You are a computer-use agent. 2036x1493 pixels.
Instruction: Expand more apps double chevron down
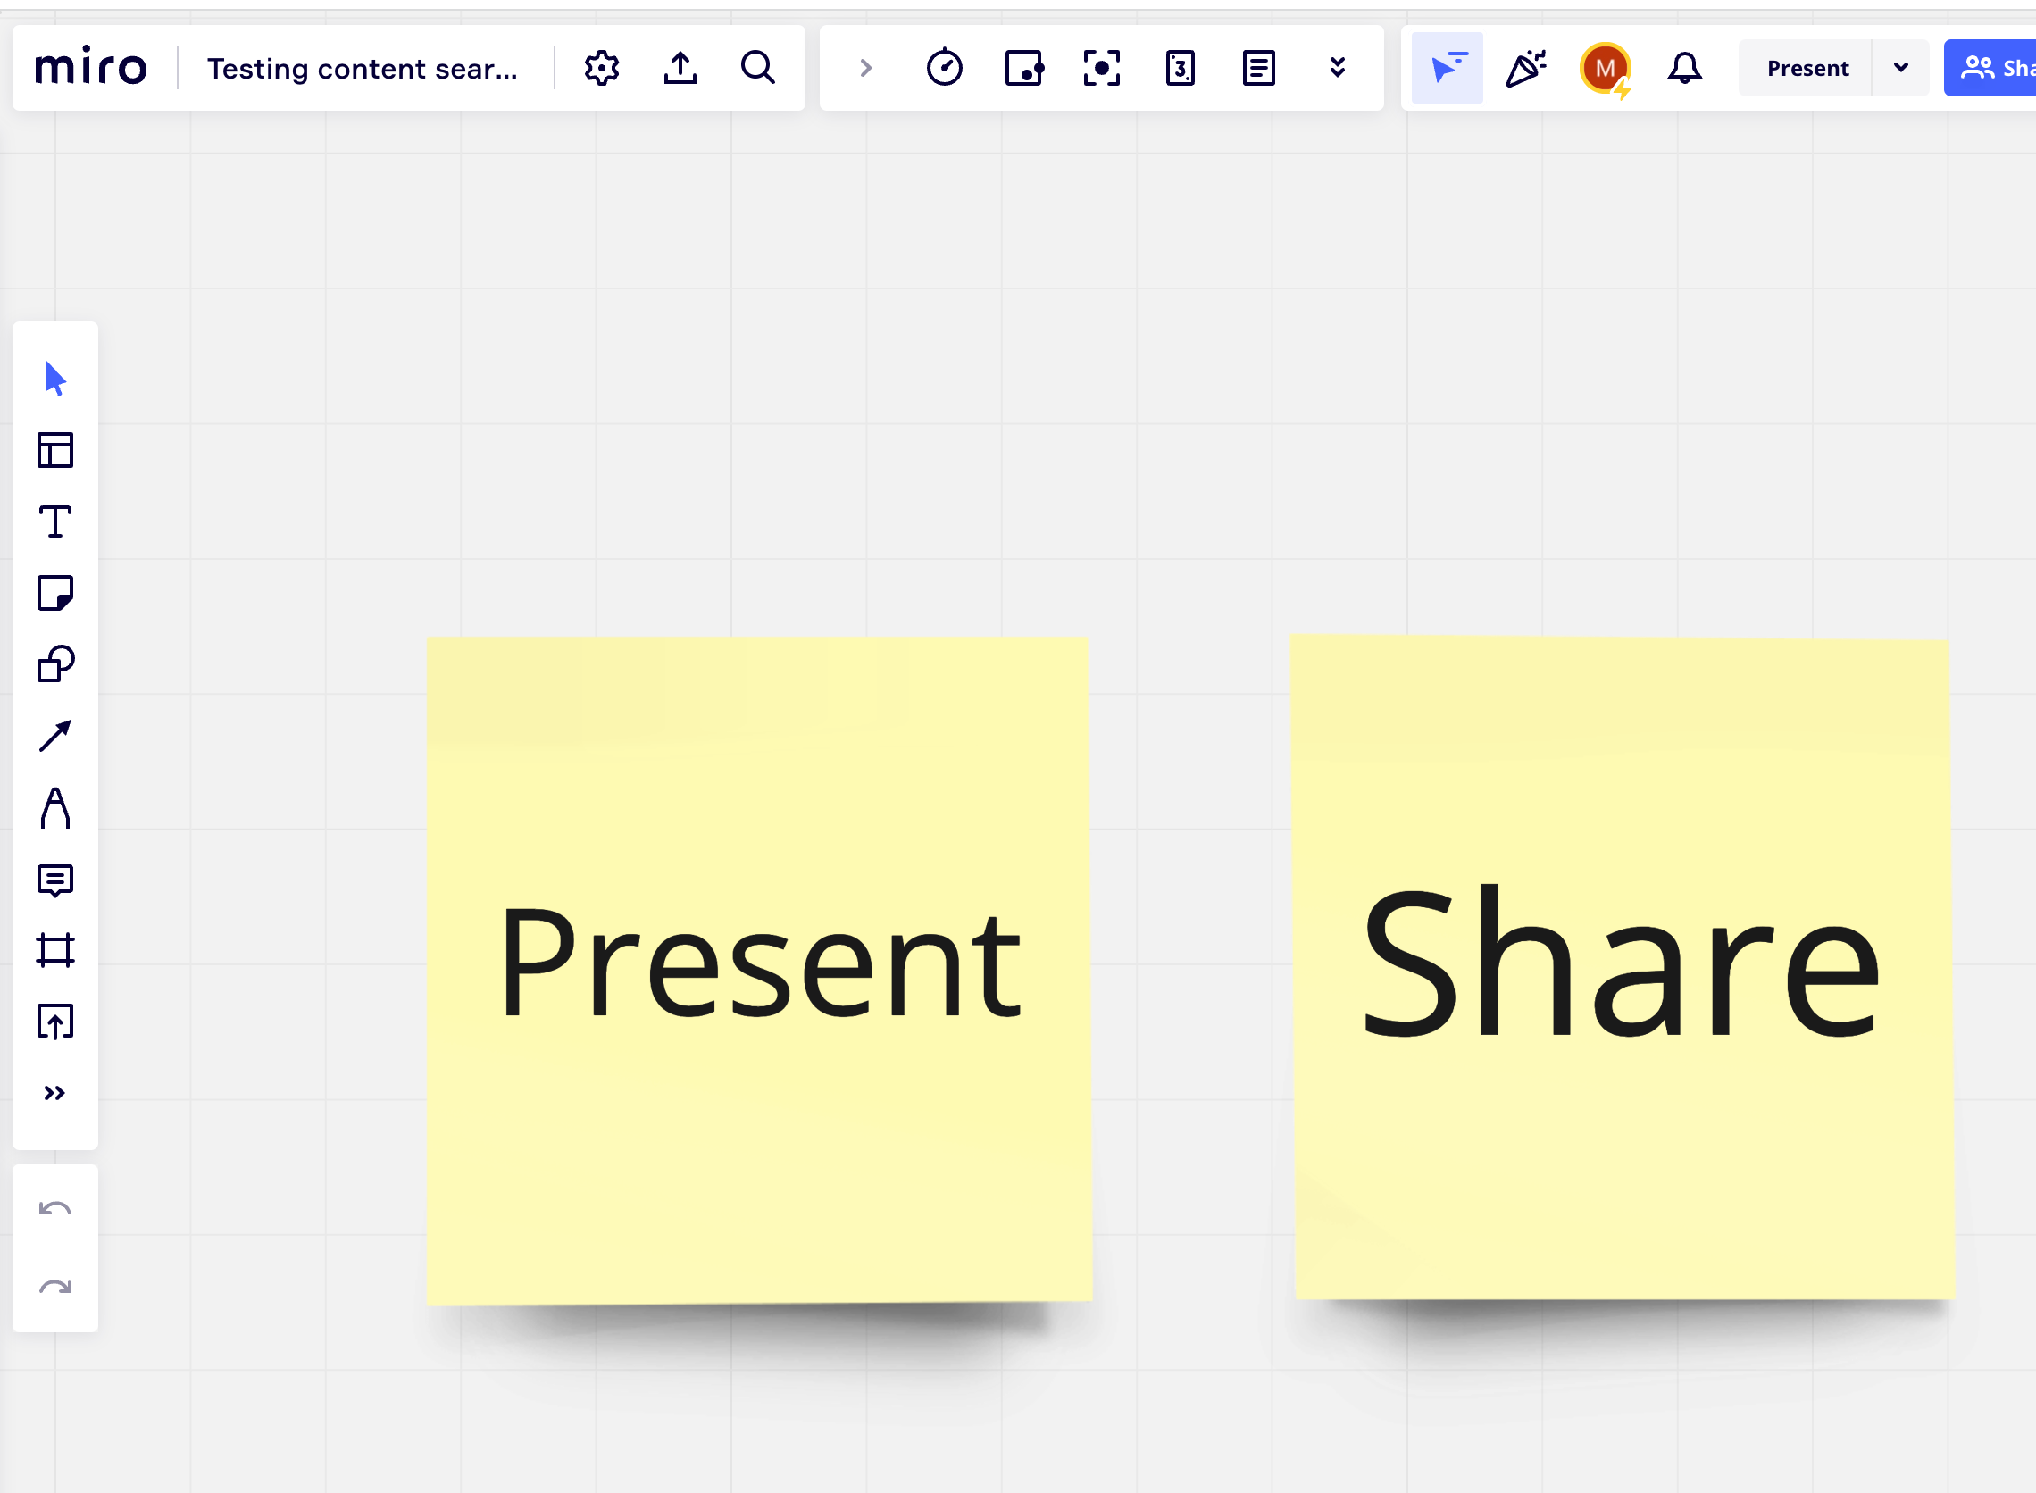1338,68
